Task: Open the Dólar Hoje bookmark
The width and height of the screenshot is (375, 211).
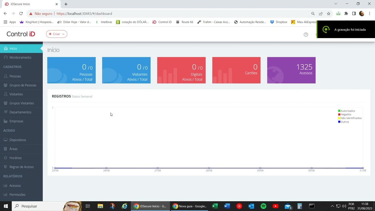Action: 74,22
